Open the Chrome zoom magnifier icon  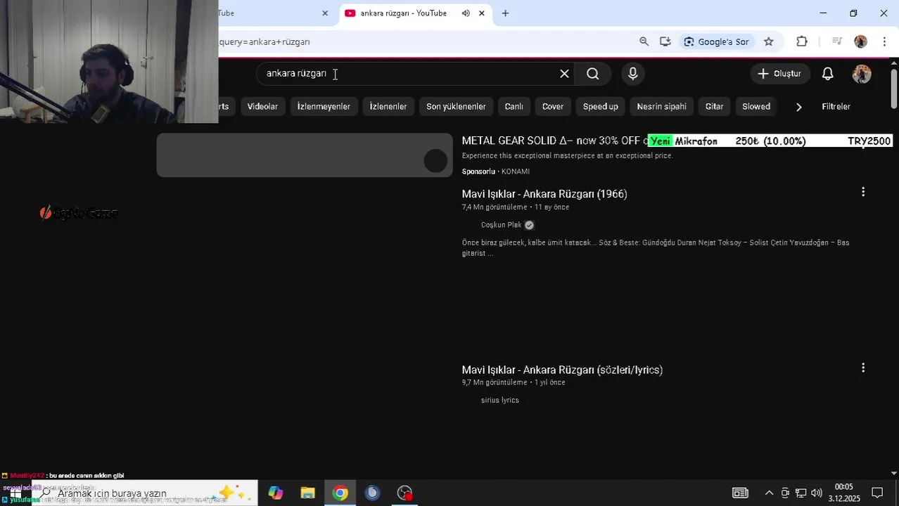[x=644, y=41]
